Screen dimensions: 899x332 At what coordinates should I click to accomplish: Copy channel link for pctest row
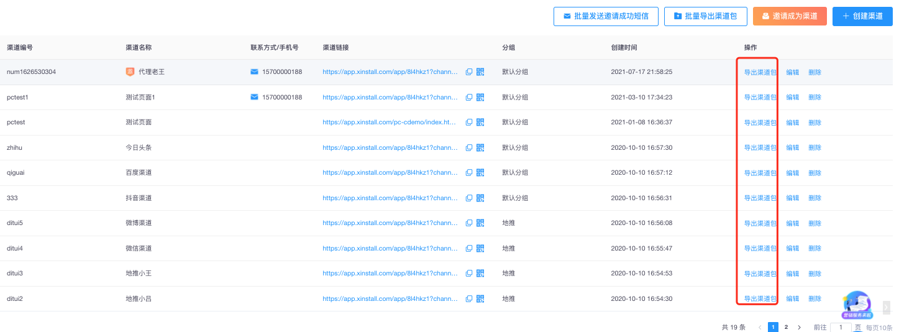pos(469,122)
